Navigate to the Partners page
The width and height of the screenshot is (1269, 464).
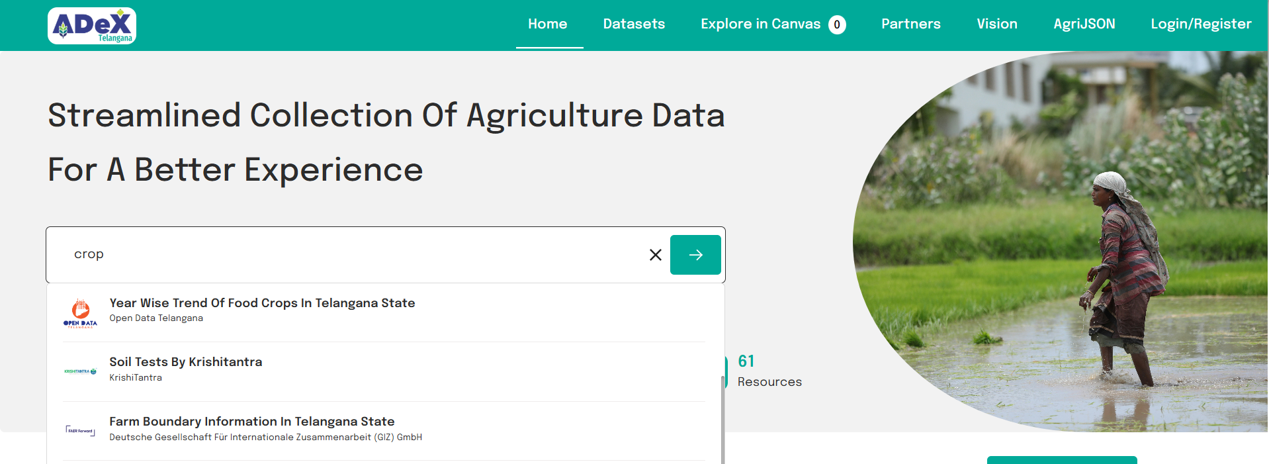tap(910, 24)
